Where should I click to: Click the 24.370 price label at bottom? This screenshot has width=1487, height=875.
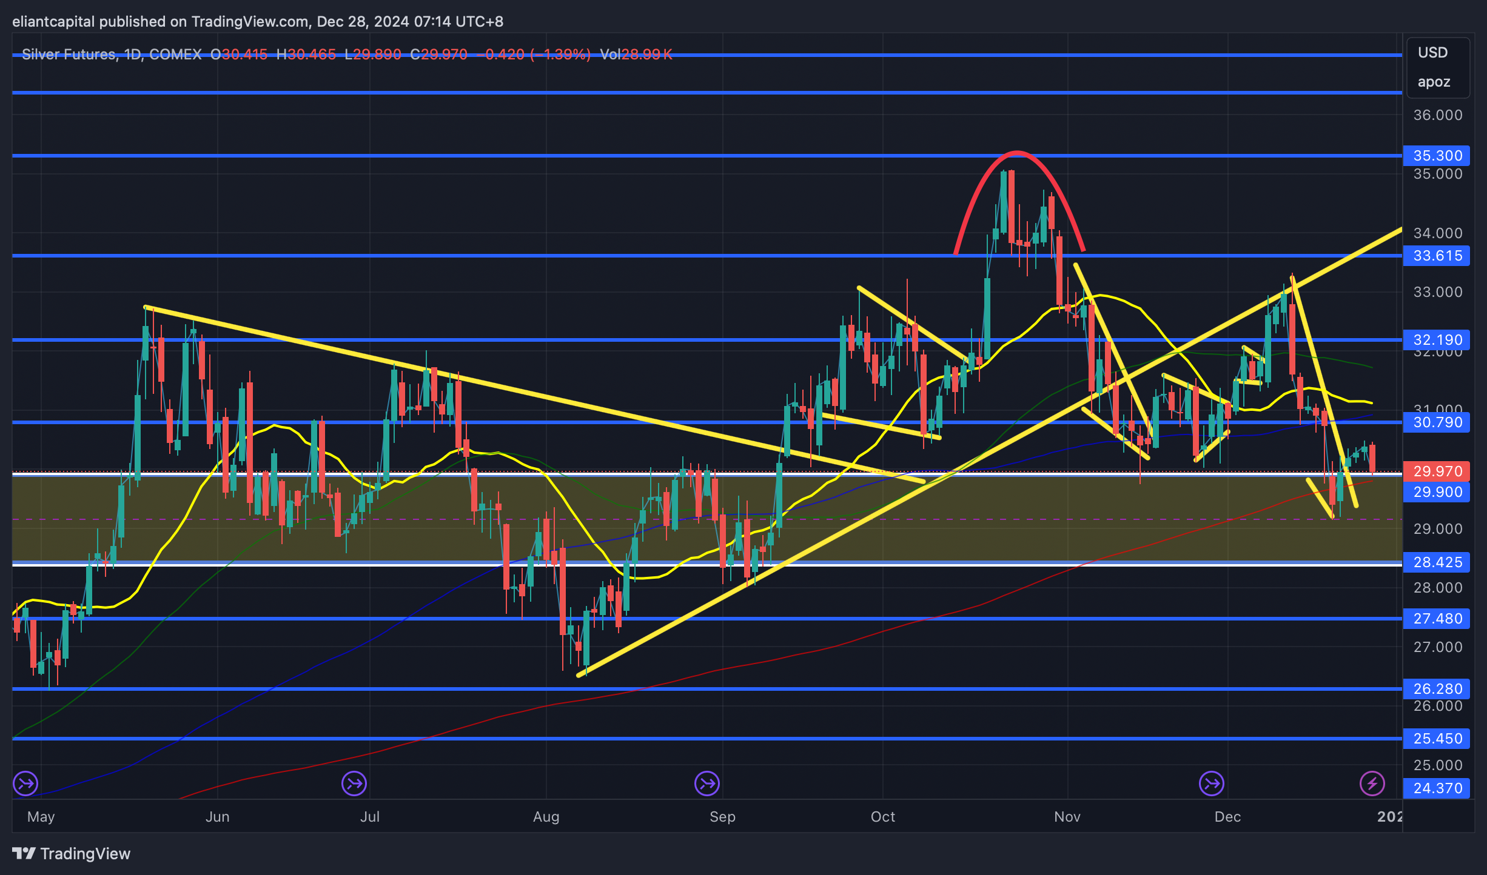1437,788
